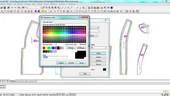This screenshot has width=170, height=96.
Task: Select the red standard color swatch
Action: tap(44, 48)
